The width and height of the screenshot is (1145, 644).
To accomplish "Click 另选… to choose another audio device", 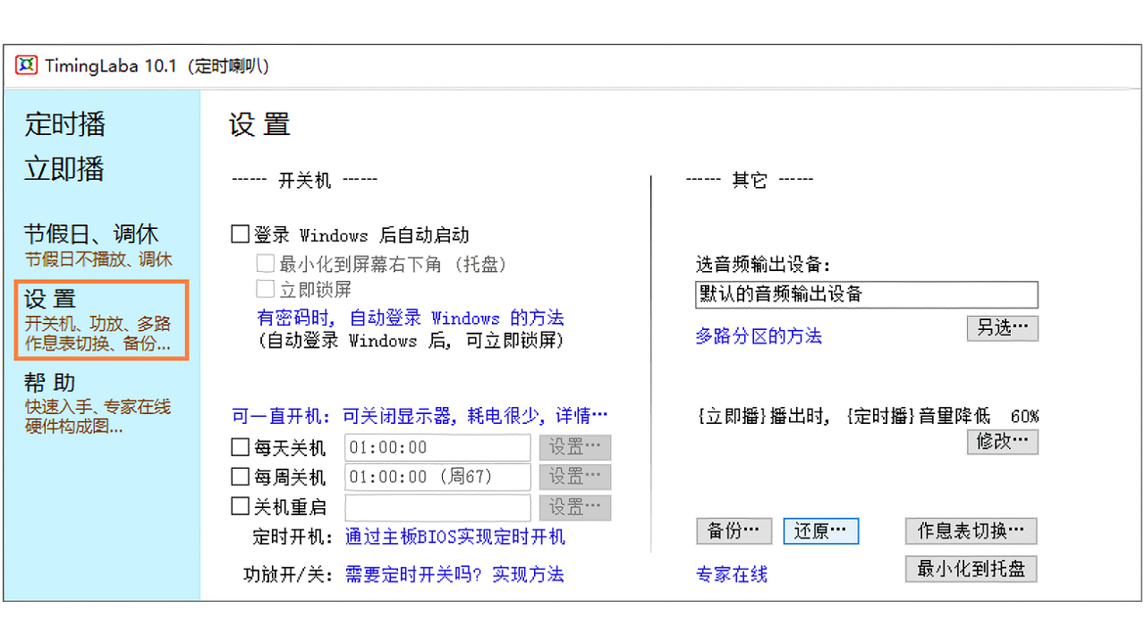I will point(1002,328).
